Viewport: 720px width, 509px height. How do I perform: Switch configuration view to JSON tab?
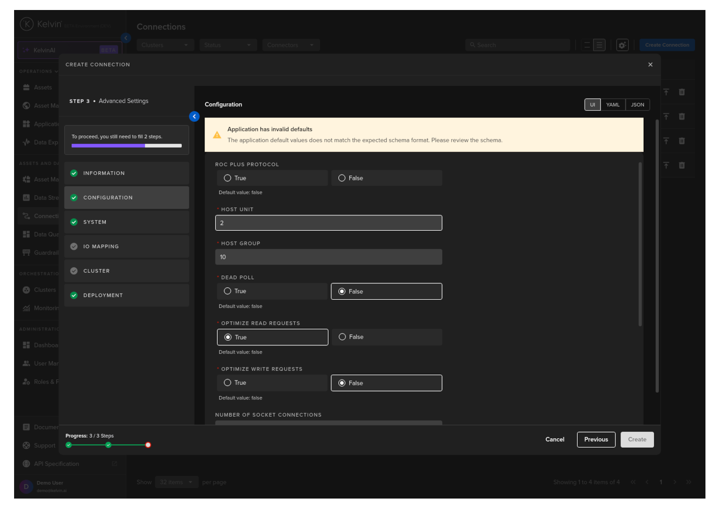coord(637,105)
